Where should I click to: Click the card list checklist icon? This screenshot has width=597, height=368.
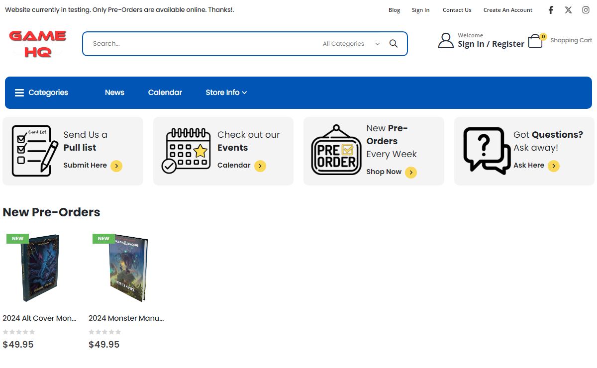pyautogui.click(x=35, y=151)
